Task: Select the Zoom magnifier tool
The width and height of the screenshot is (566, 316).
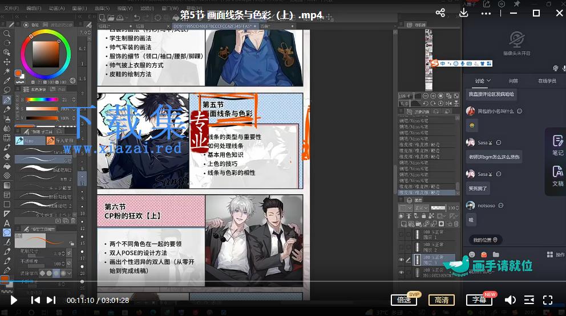Action: pyautogui.click(x=6, y=34)
